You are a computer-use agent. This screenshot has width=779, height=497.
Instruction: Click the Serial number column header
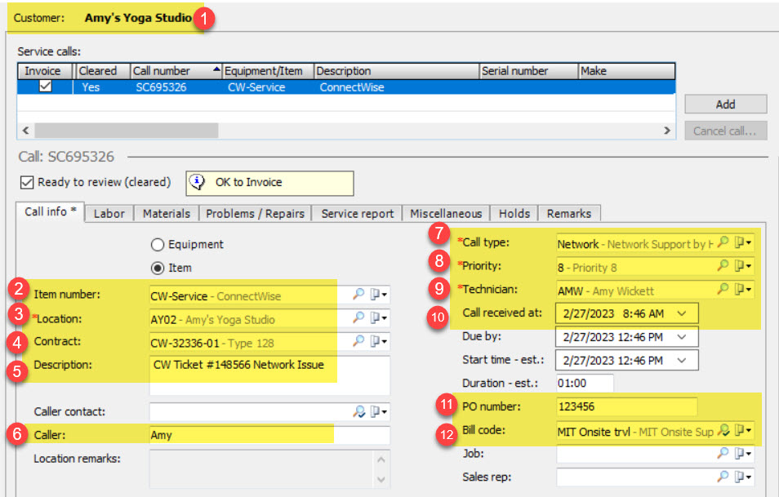(x=529, y=71)
